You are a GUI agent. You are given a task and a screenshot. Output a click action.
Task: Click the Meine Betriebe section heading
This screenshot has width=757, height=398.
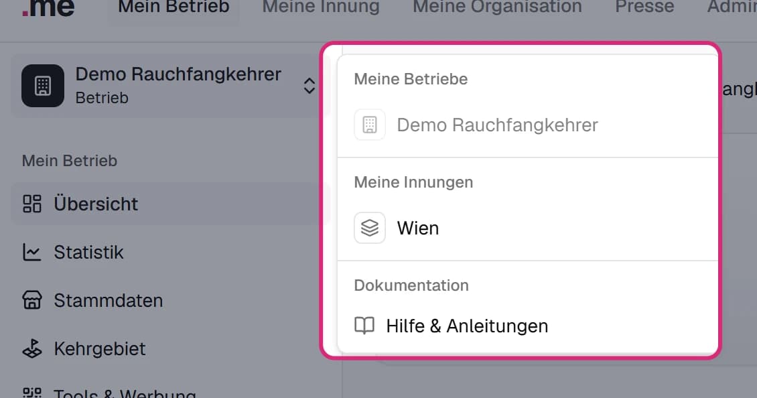[x=411, y=79]
